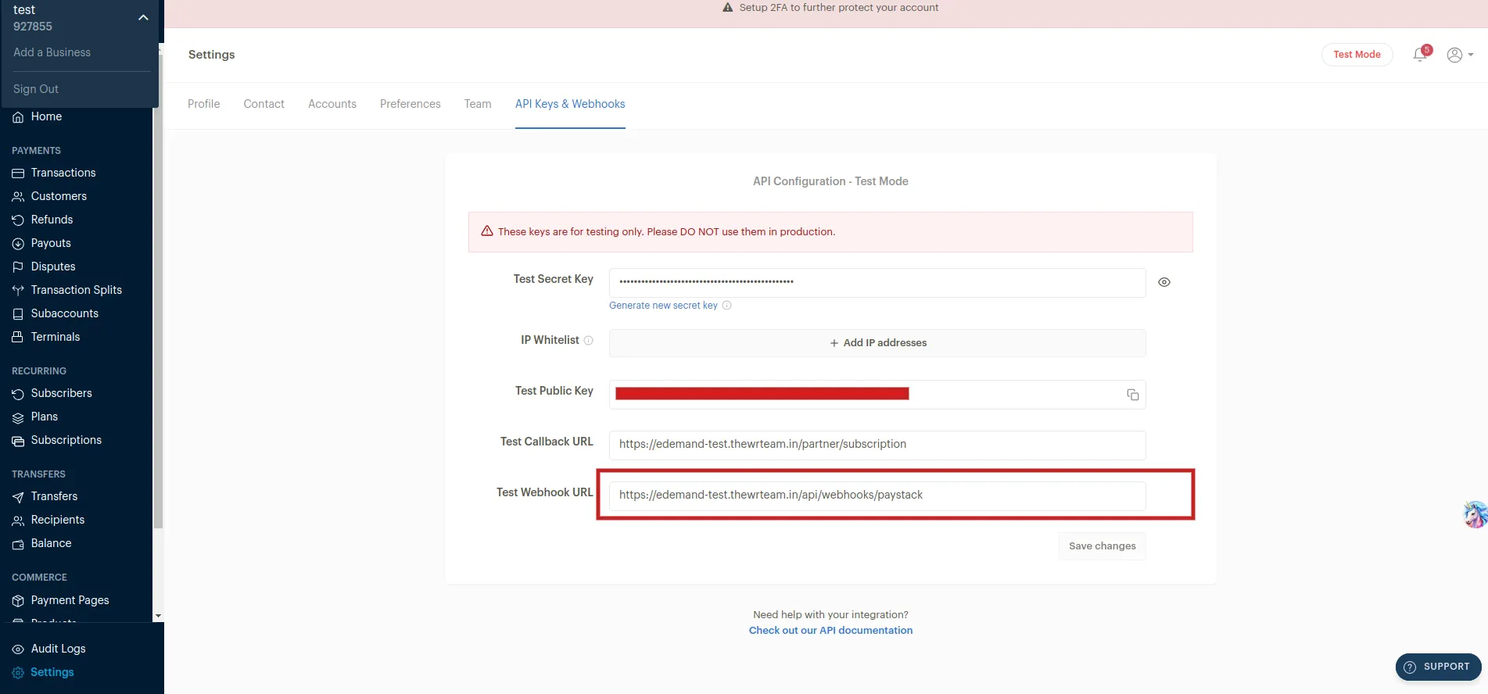The image size is (1488, 694).
Task: Open the Accounts tab
Action: (x=332, y=104)
